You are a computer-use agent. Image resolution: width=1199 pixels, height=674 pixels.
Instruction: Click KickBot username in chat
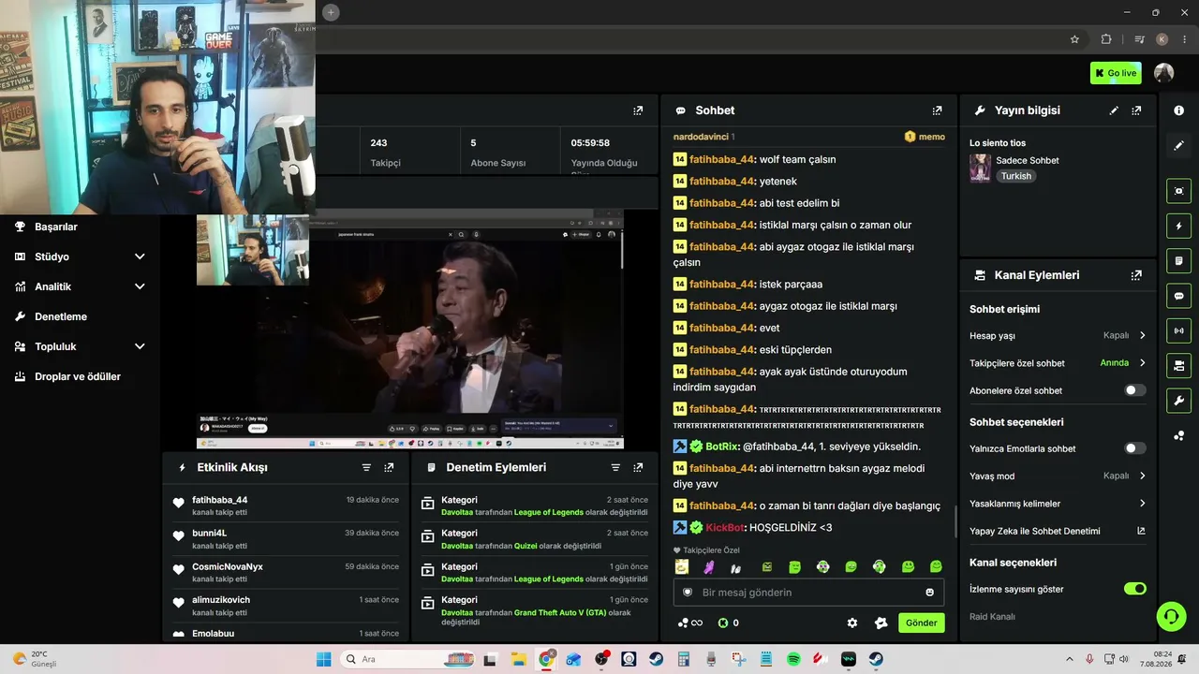coord(726,528)
